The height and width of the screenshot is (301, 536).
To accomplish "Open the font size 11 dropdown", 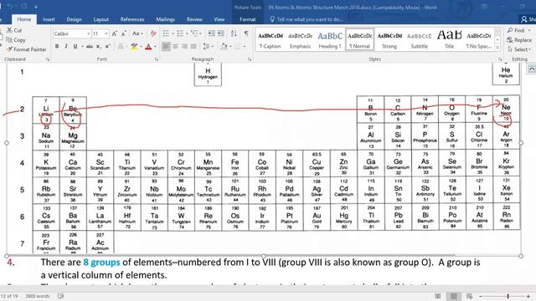I will 106,33.
